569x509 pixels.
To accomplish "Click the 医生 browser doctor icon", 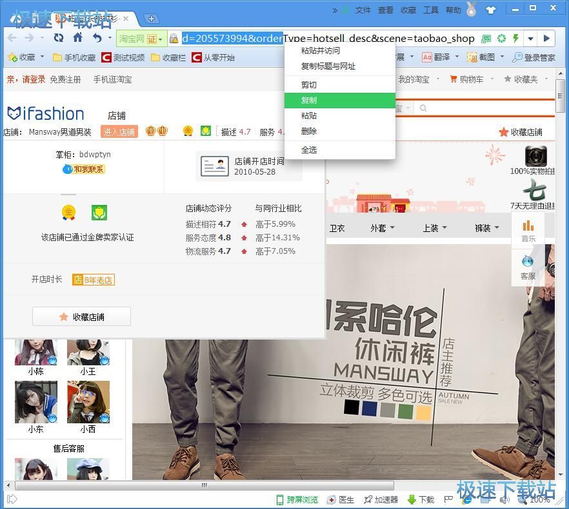I will pos(341,499).
